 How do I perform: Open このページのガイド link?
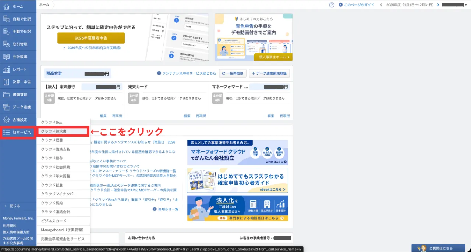(x=356, y=5)
